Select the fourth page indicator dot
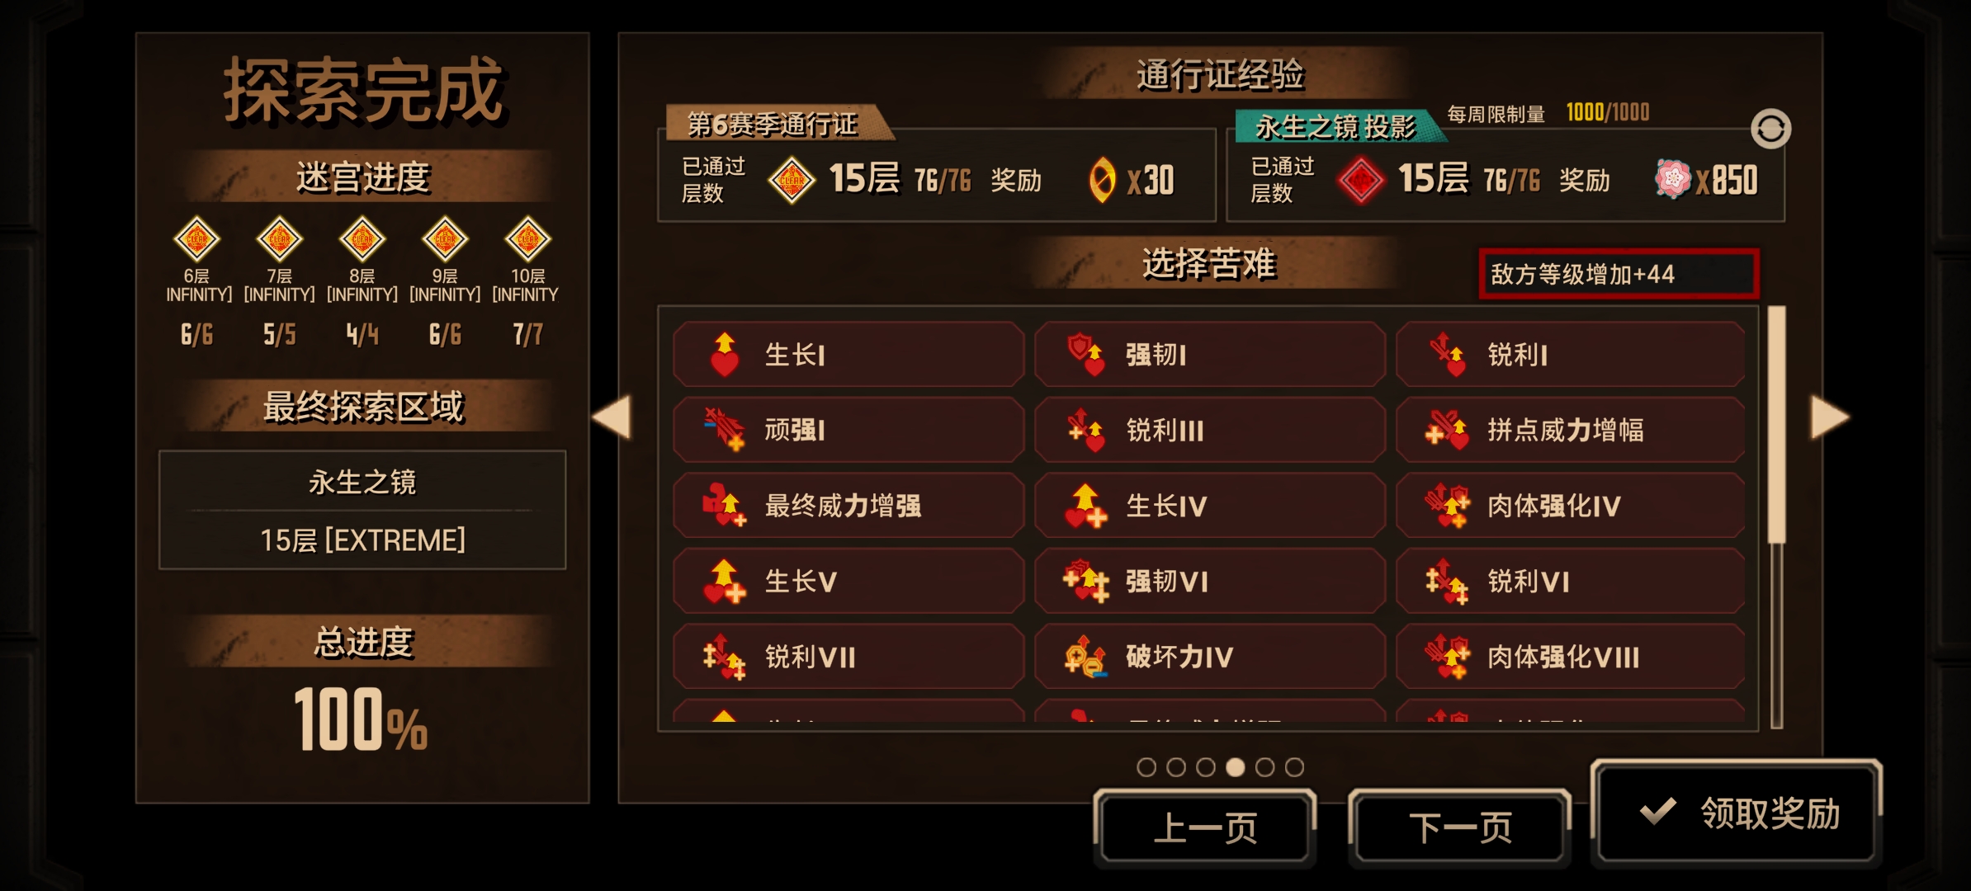This screenshot has width=1971, height=891. [x=1235, y=767]
